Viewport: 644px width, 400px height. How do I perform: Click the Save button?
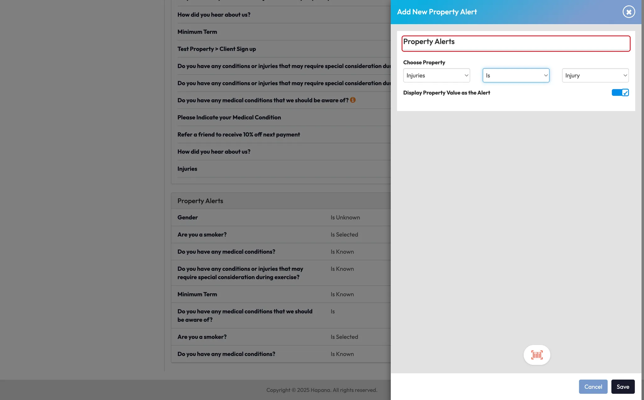click(x=623, y=386)
